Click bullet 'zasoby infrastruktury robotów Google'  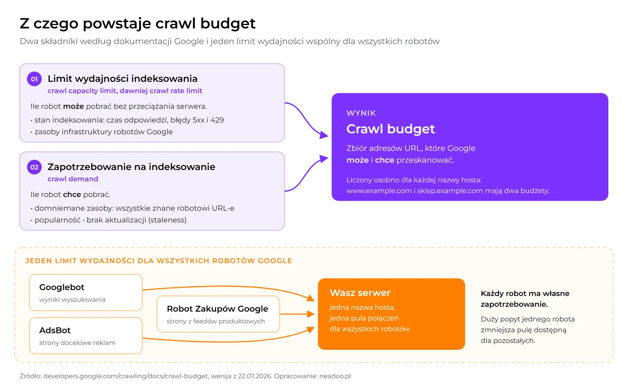tap(102, 132)
